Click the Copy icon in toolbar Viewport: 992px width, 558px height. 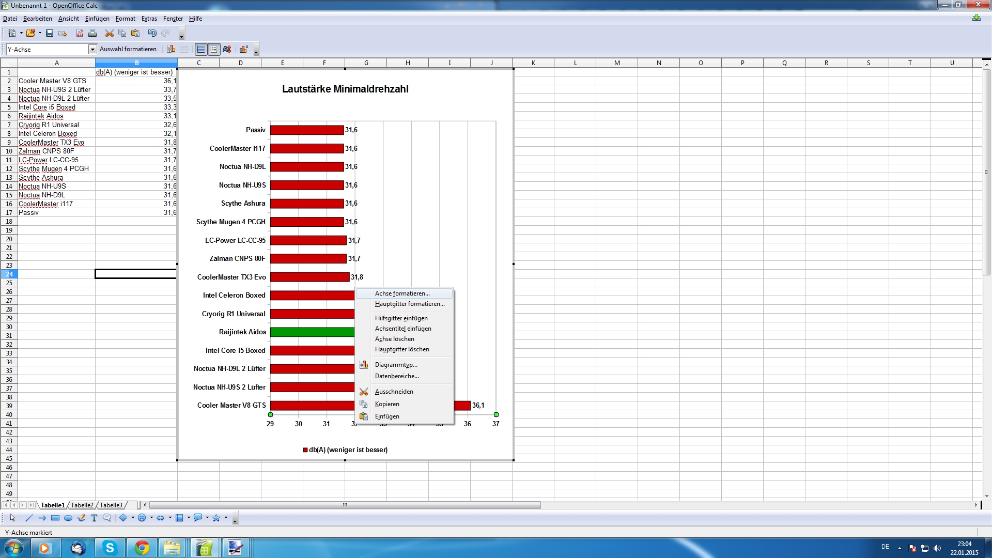click(x=122, y=33)
